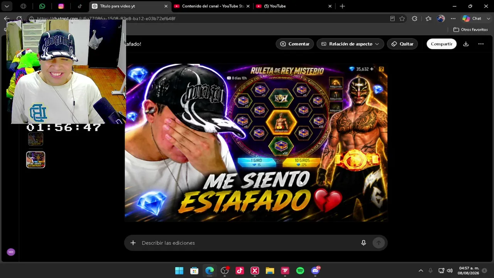The image size is (494, 278).
Task: Select the 'Me siento estafado' thumbnail in sidebar
Action: tap(36, 160)
